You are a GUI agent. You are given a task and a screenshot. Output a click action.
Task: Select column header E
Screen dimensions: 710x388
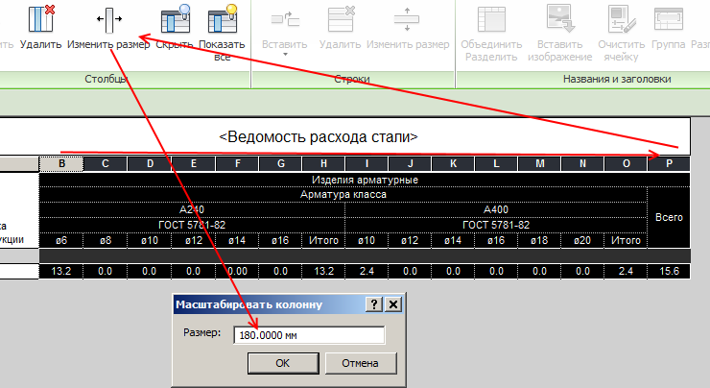click(x=194, y=163)
